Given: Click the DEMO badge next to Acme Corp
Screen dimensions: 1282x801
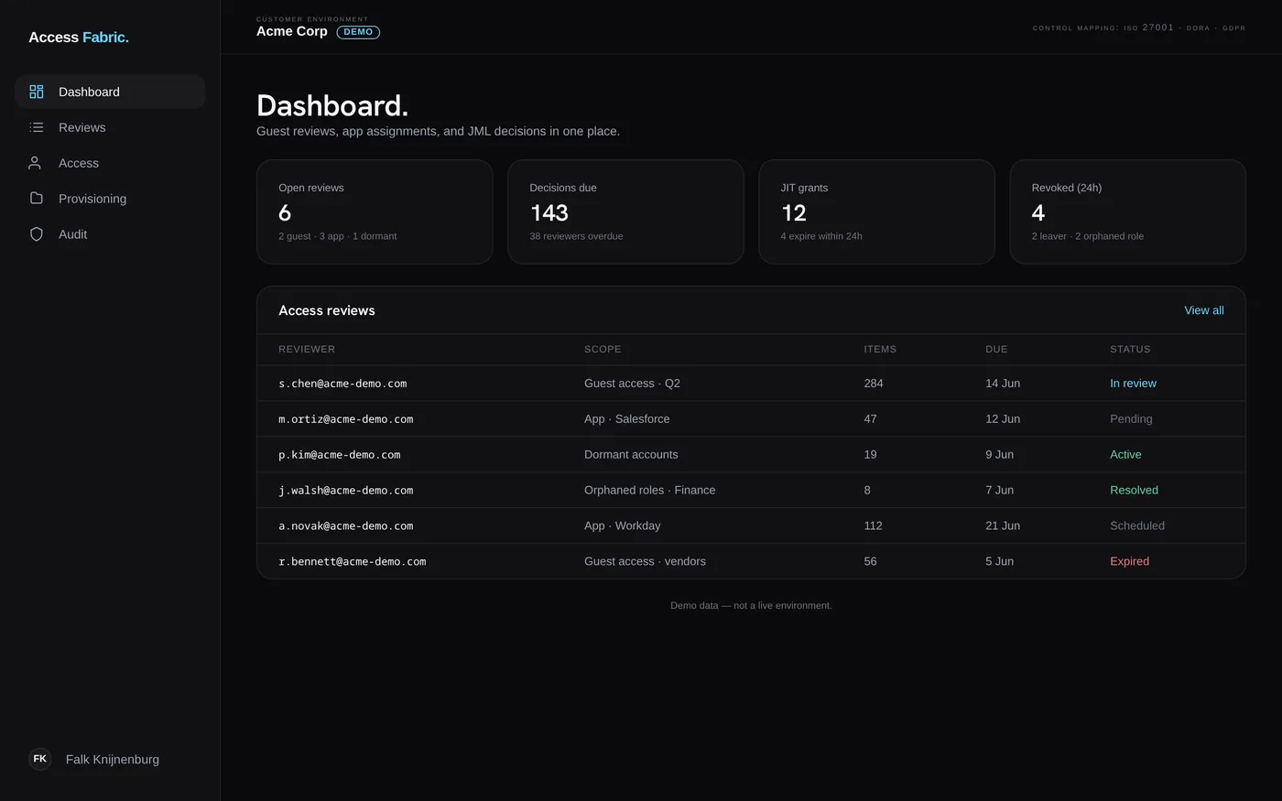Looking at the screenshot, I should (x=358, y=32).
